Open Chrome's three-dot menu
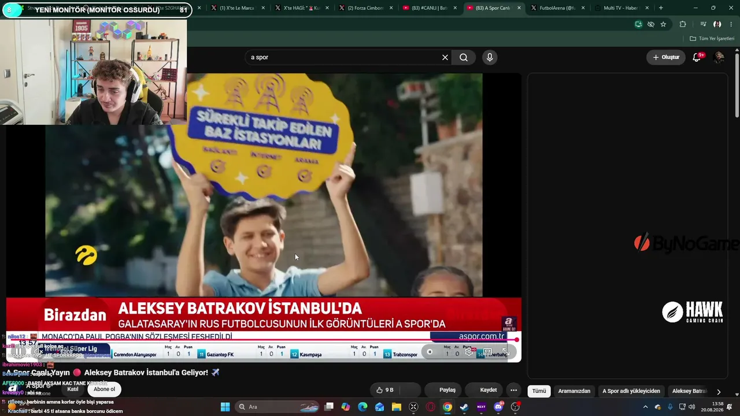The image size is (740, 416). pos(730,24)
